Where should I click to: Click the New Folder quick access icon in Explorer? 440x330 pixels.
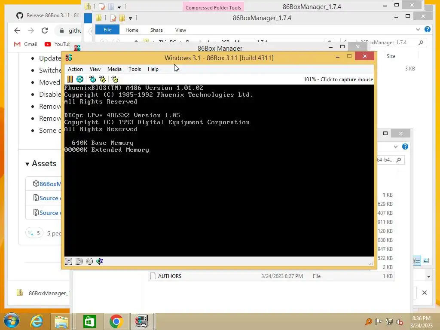122,18
